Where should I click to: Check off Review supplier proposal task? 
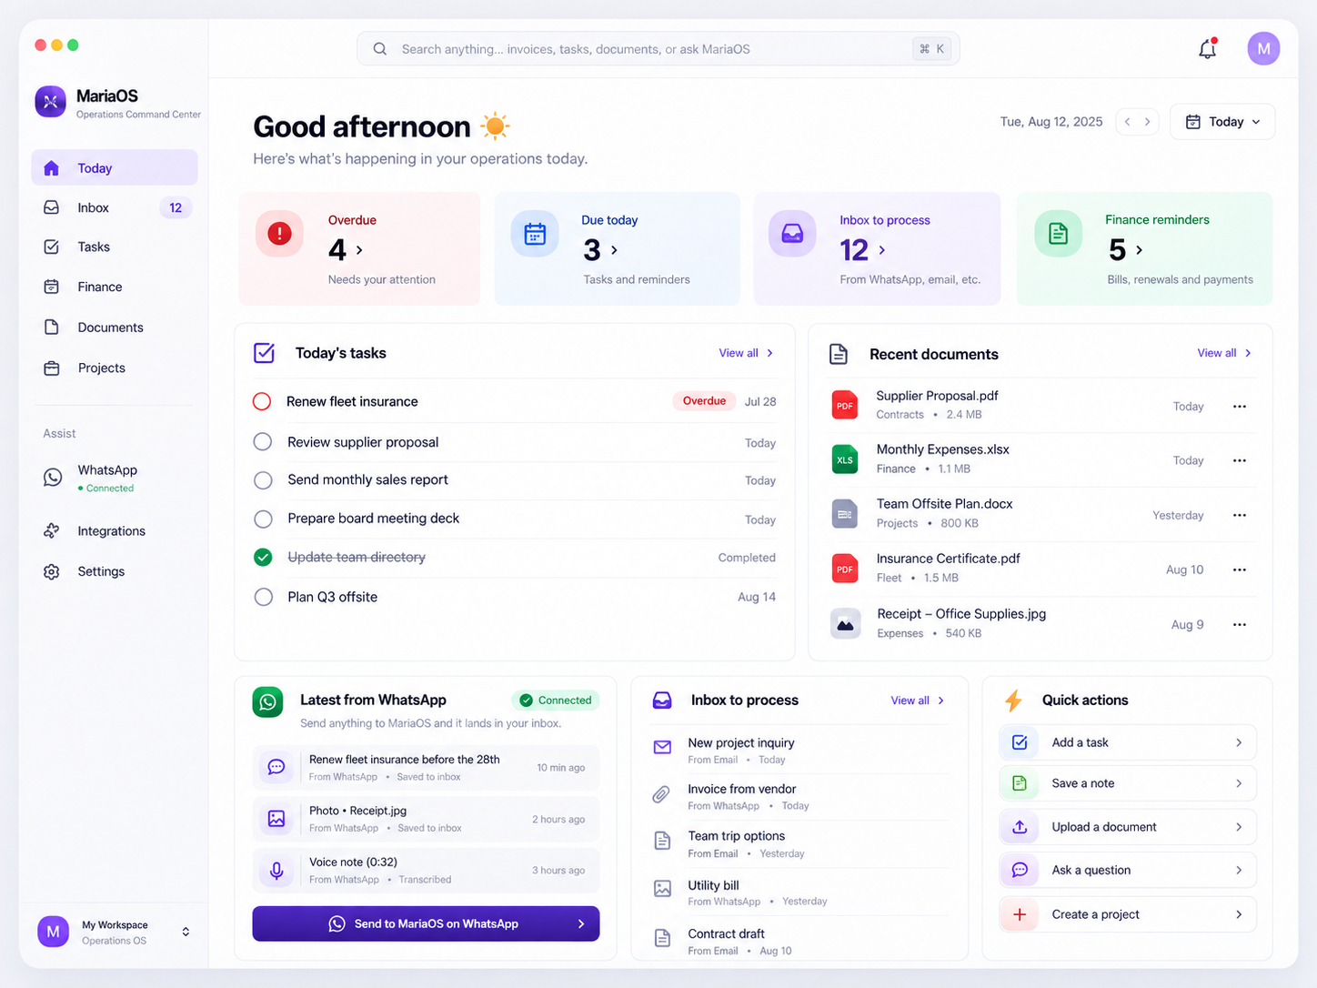(x=263, y=442)
